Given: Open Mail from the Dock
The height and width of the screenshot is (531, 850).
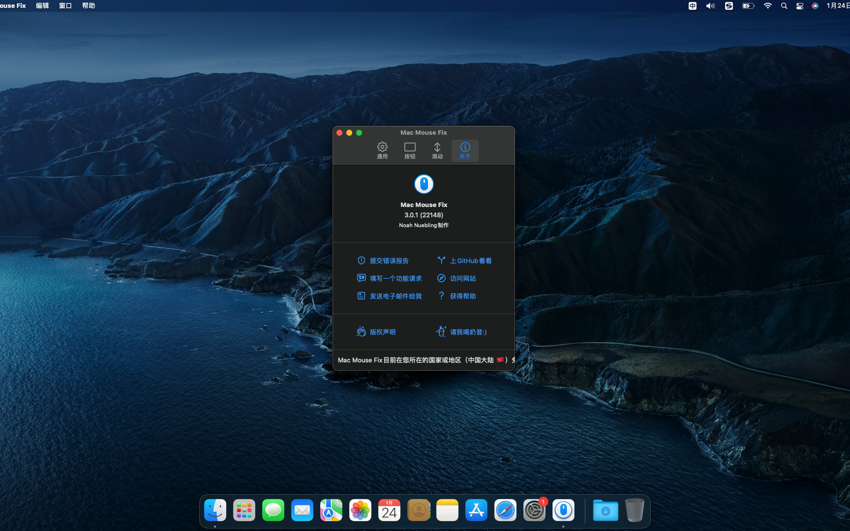Looking at the screenshot, I should point(302,510).
